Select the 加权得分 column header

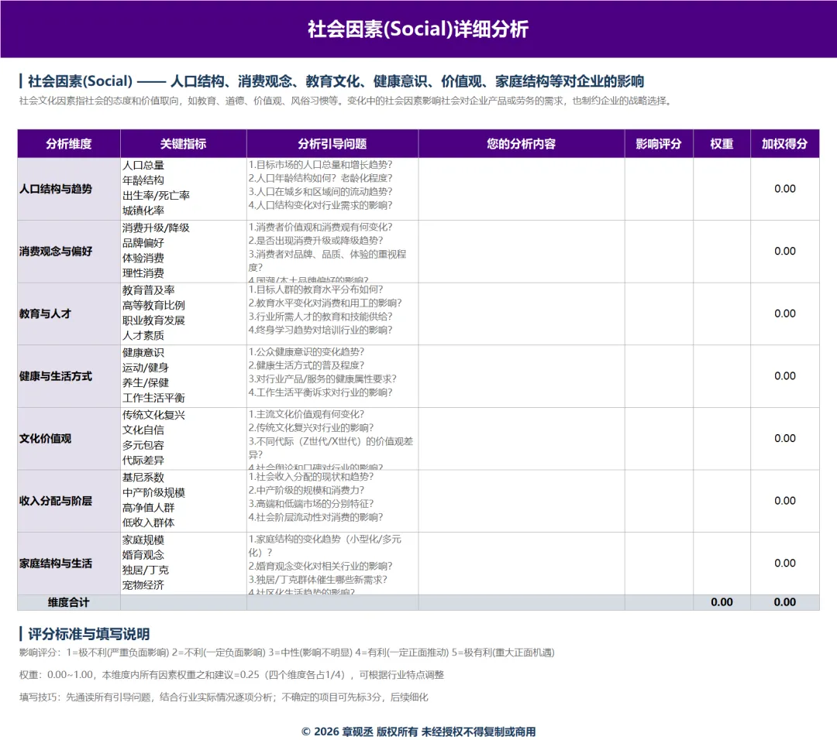point(784,143)
